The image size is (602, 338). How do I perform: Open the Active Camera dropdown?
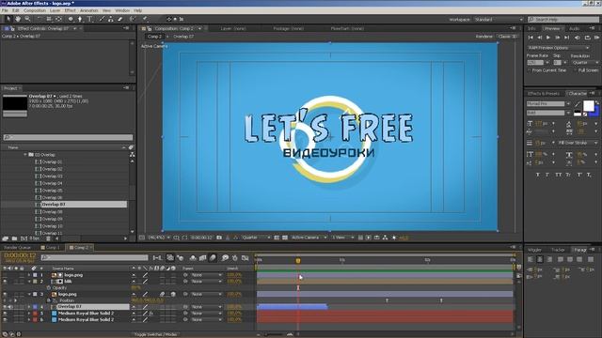pos(309,238)
